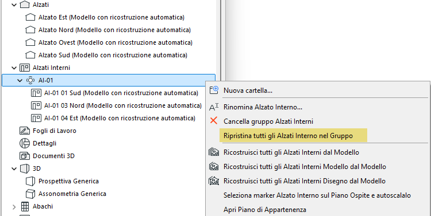Screen dimensions: 431x216
Task: Click the Rinomina Alzato Interno text icon
Action: pos(214,107)
